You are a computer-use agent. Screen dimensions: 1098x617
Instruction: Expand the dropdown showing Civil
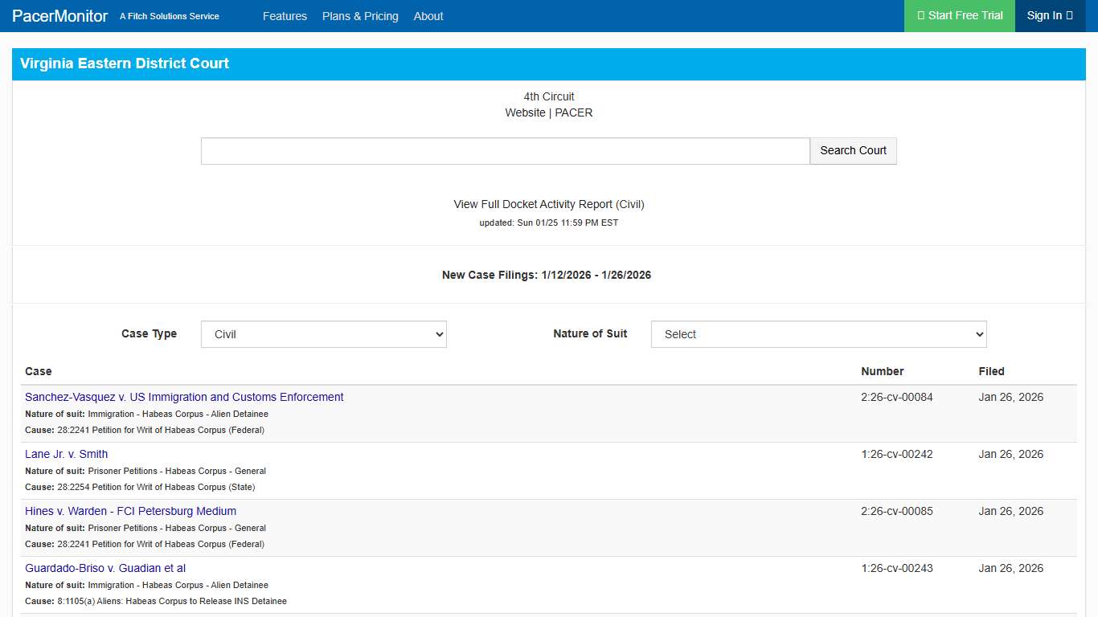point(323,334)
